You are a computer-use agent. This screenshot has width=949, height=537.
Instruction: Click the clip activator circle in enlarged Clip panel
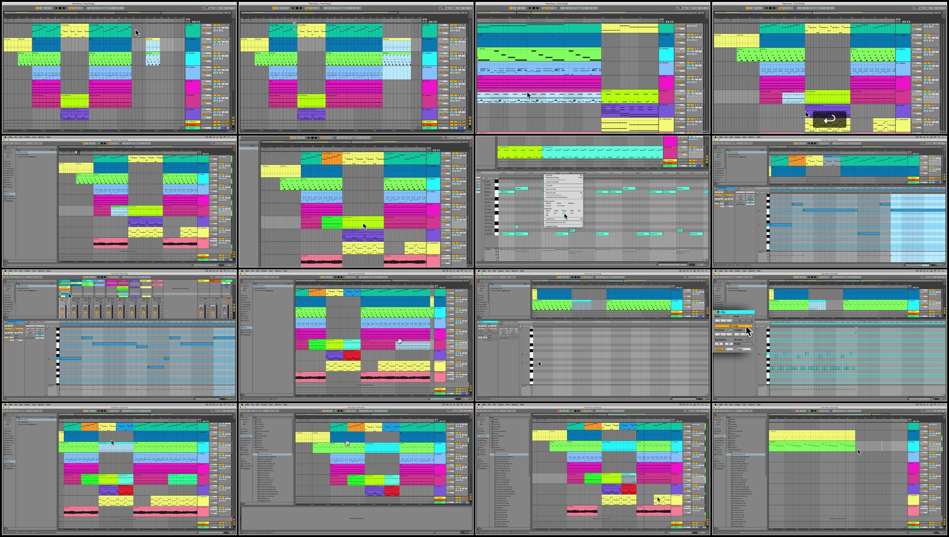[714, 312]
